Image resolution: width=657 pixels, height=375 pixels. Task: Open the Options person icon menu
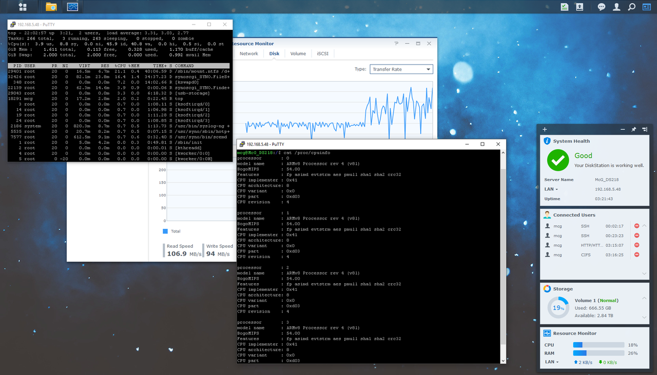coord(615,7)
